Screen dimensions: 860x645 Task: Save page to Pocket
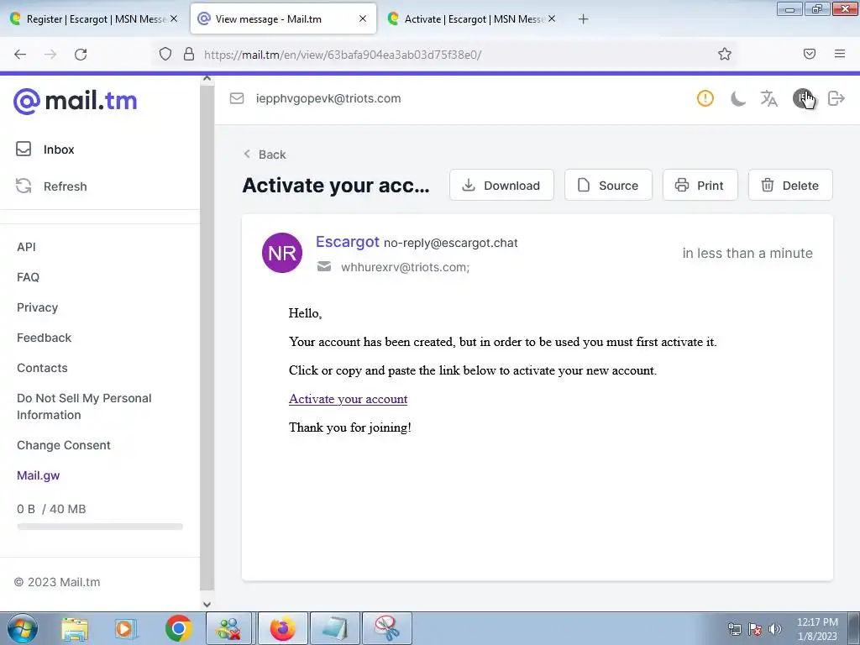809,54
